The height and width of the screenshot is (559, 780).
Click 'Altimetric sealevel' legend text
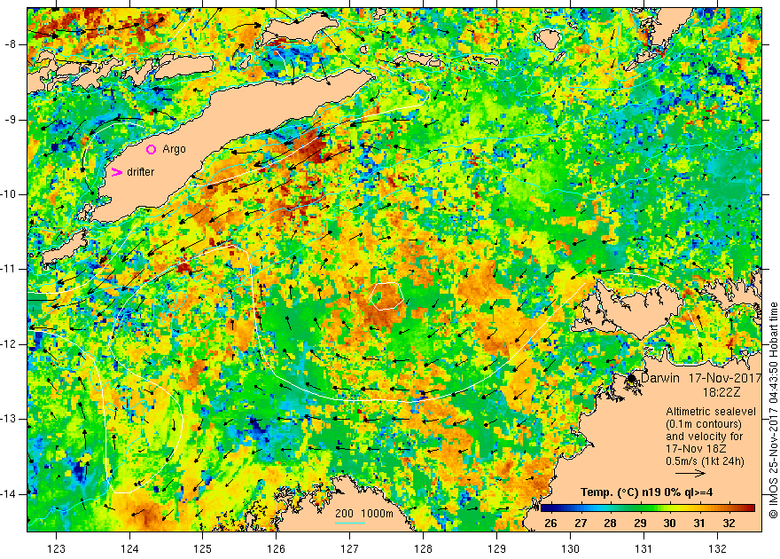711,412
